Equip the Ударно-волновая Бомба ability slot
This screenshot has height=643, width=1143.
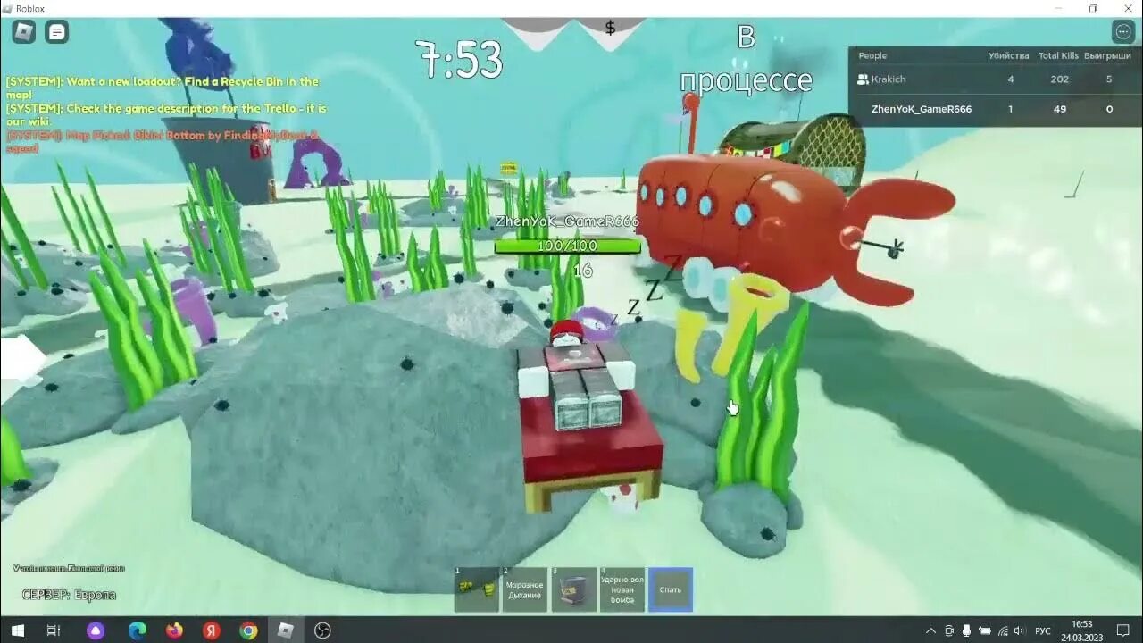pos(622,589)
